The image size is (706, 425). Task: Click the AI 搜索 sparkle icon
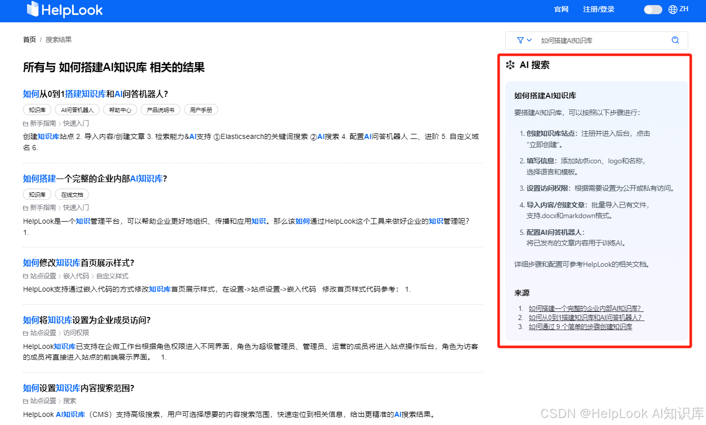510,65
